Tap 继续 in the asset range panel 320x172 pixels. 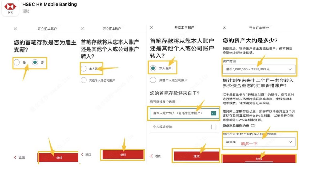tap(259, 159)
